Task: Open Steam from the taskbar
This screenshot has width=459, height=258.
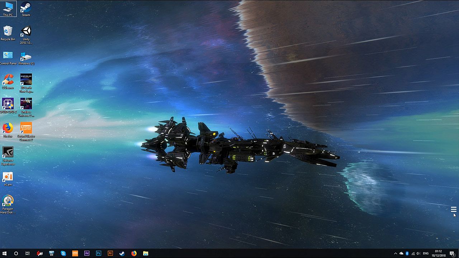Action: (122, 253)
